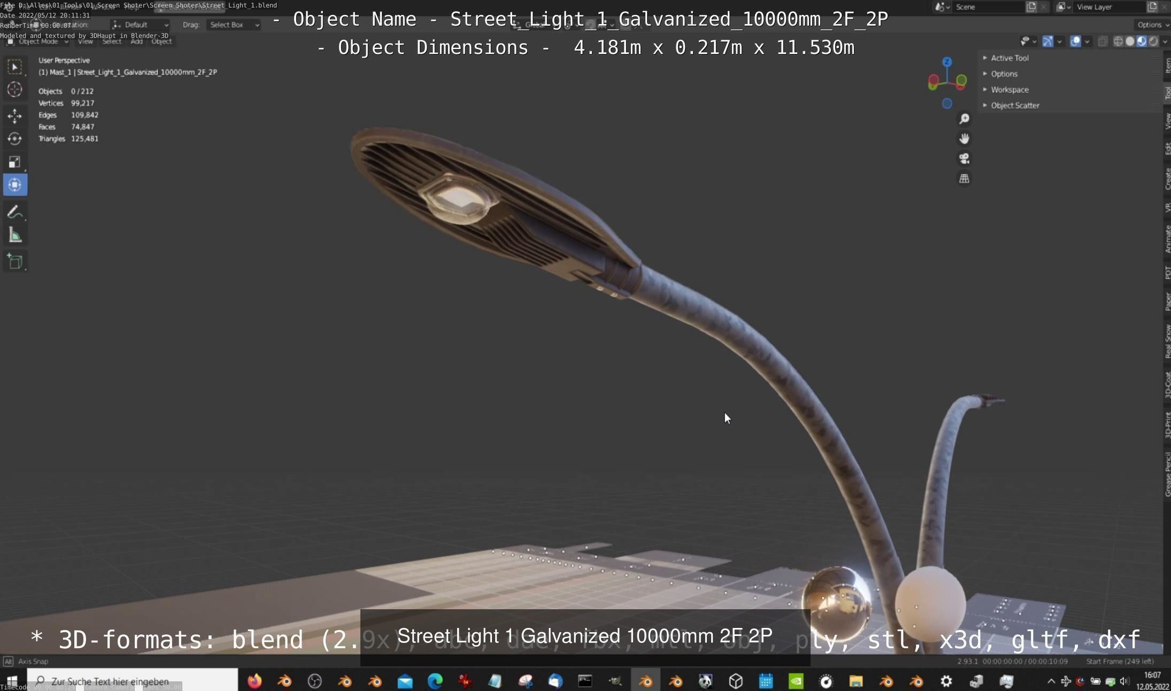This screenshot has width=1171, height=691.
Task: Switch to Material Preview shading
Action: (1142, 41)
